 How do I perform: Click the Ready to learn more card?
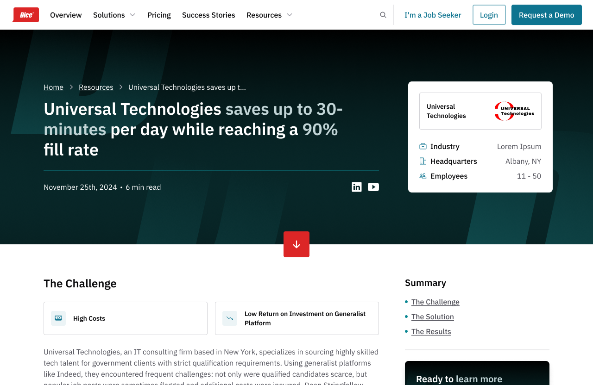[477, 373]
